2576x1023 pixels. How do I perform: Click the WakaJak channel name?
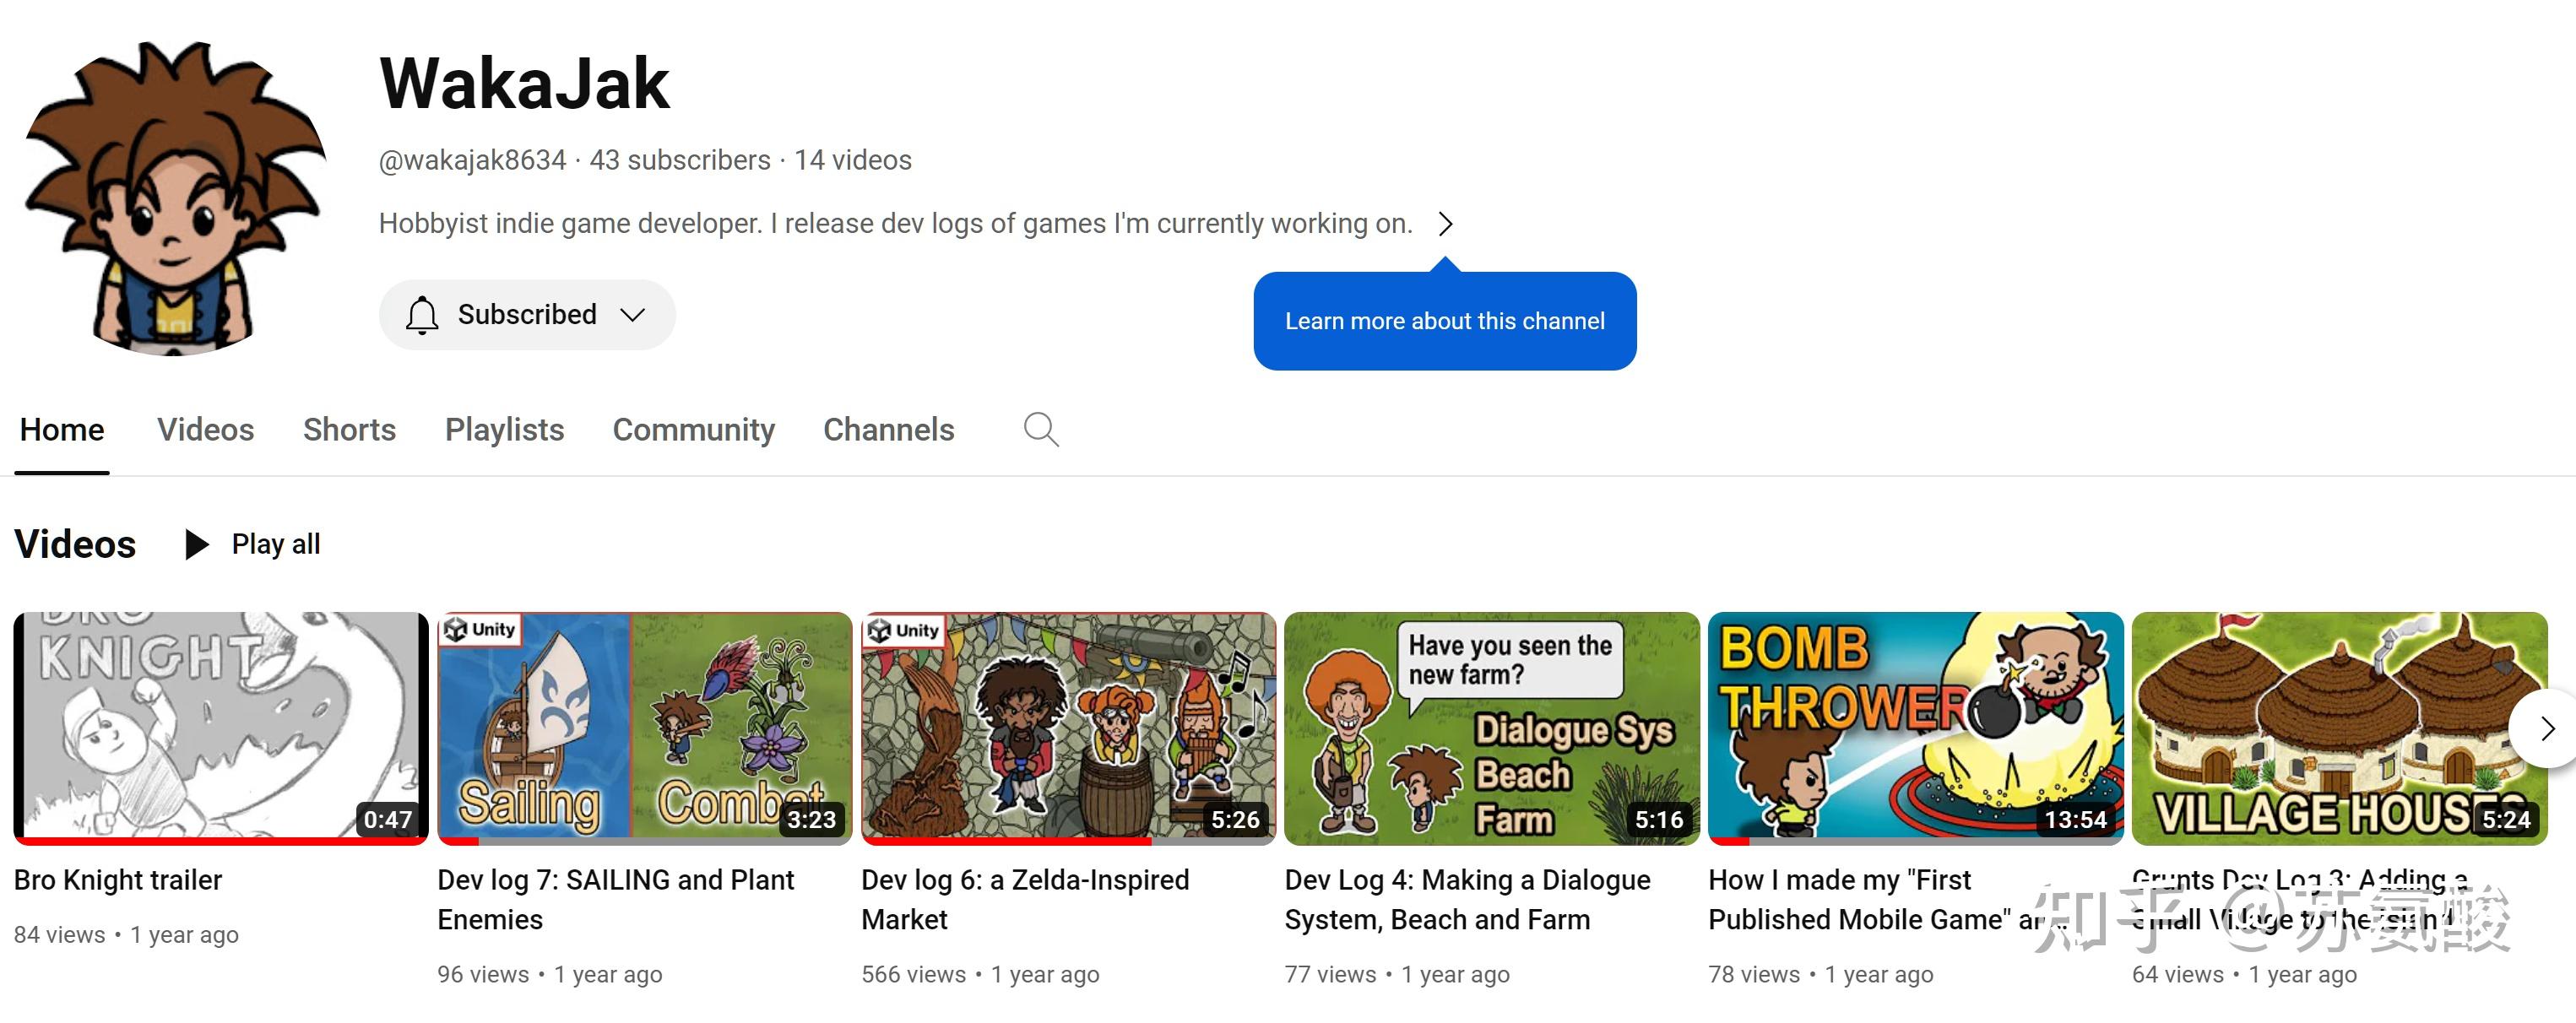tap(524, 83)
